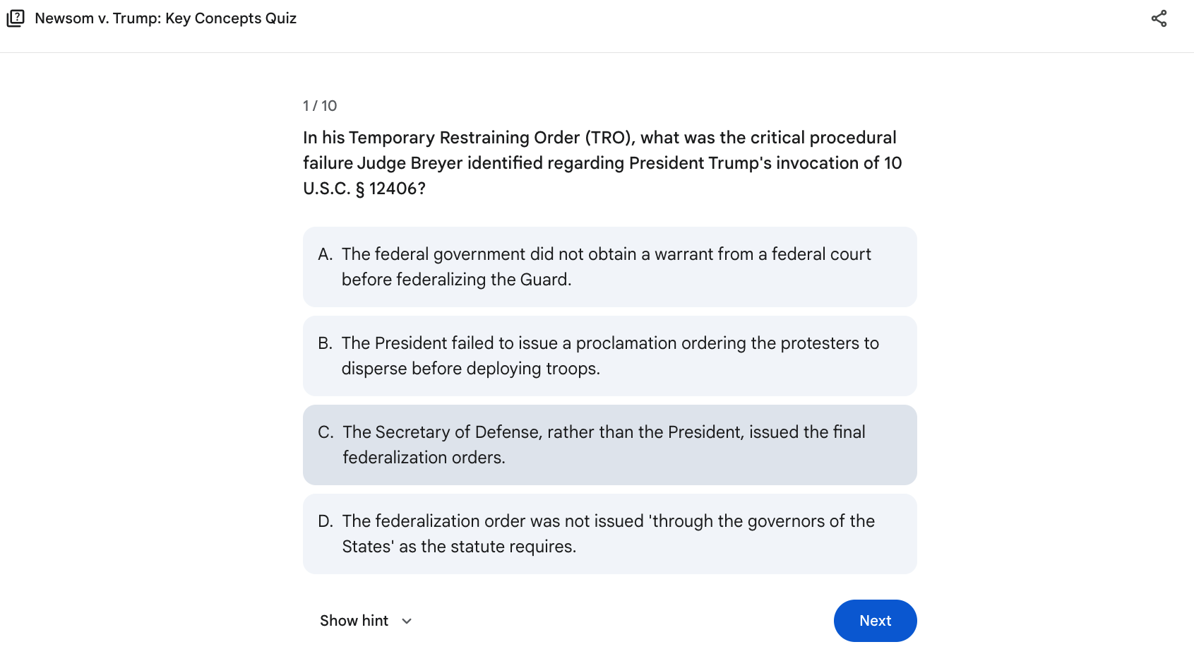1194x654 pixels.
Task: Click the quiz icon beside the title
Action: coord(16,18)
